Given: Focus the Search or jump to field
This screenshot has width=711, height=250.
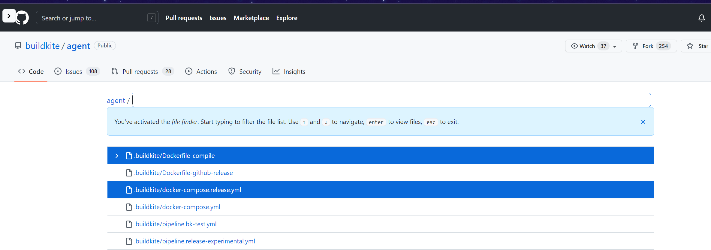Looking at the screenshot, I should point(97,18).
